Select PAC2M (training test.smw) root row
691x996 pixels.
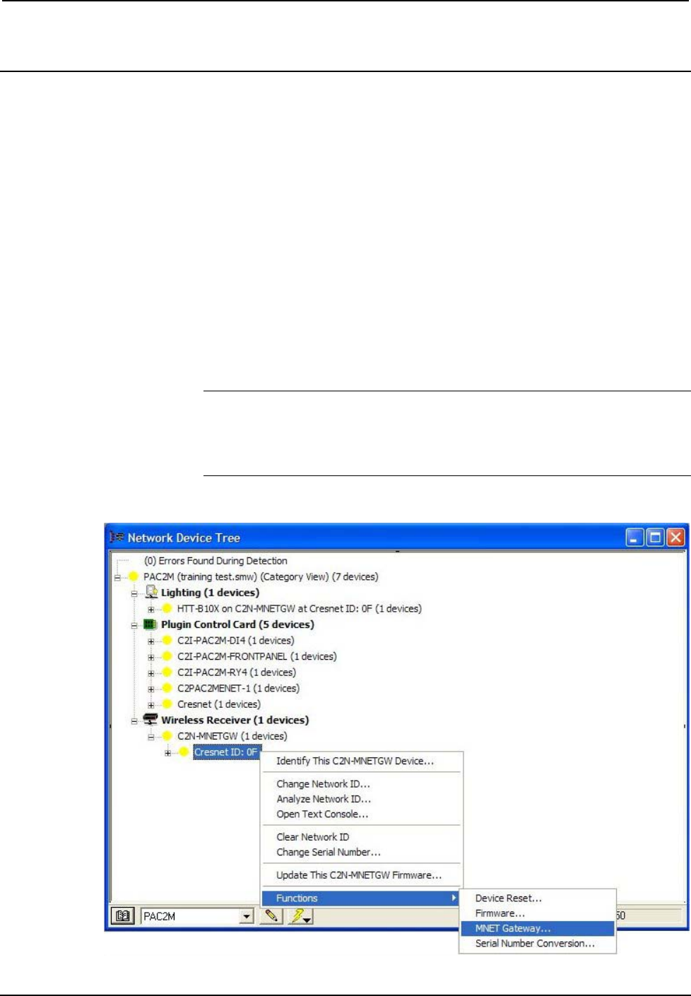point(261,576)
